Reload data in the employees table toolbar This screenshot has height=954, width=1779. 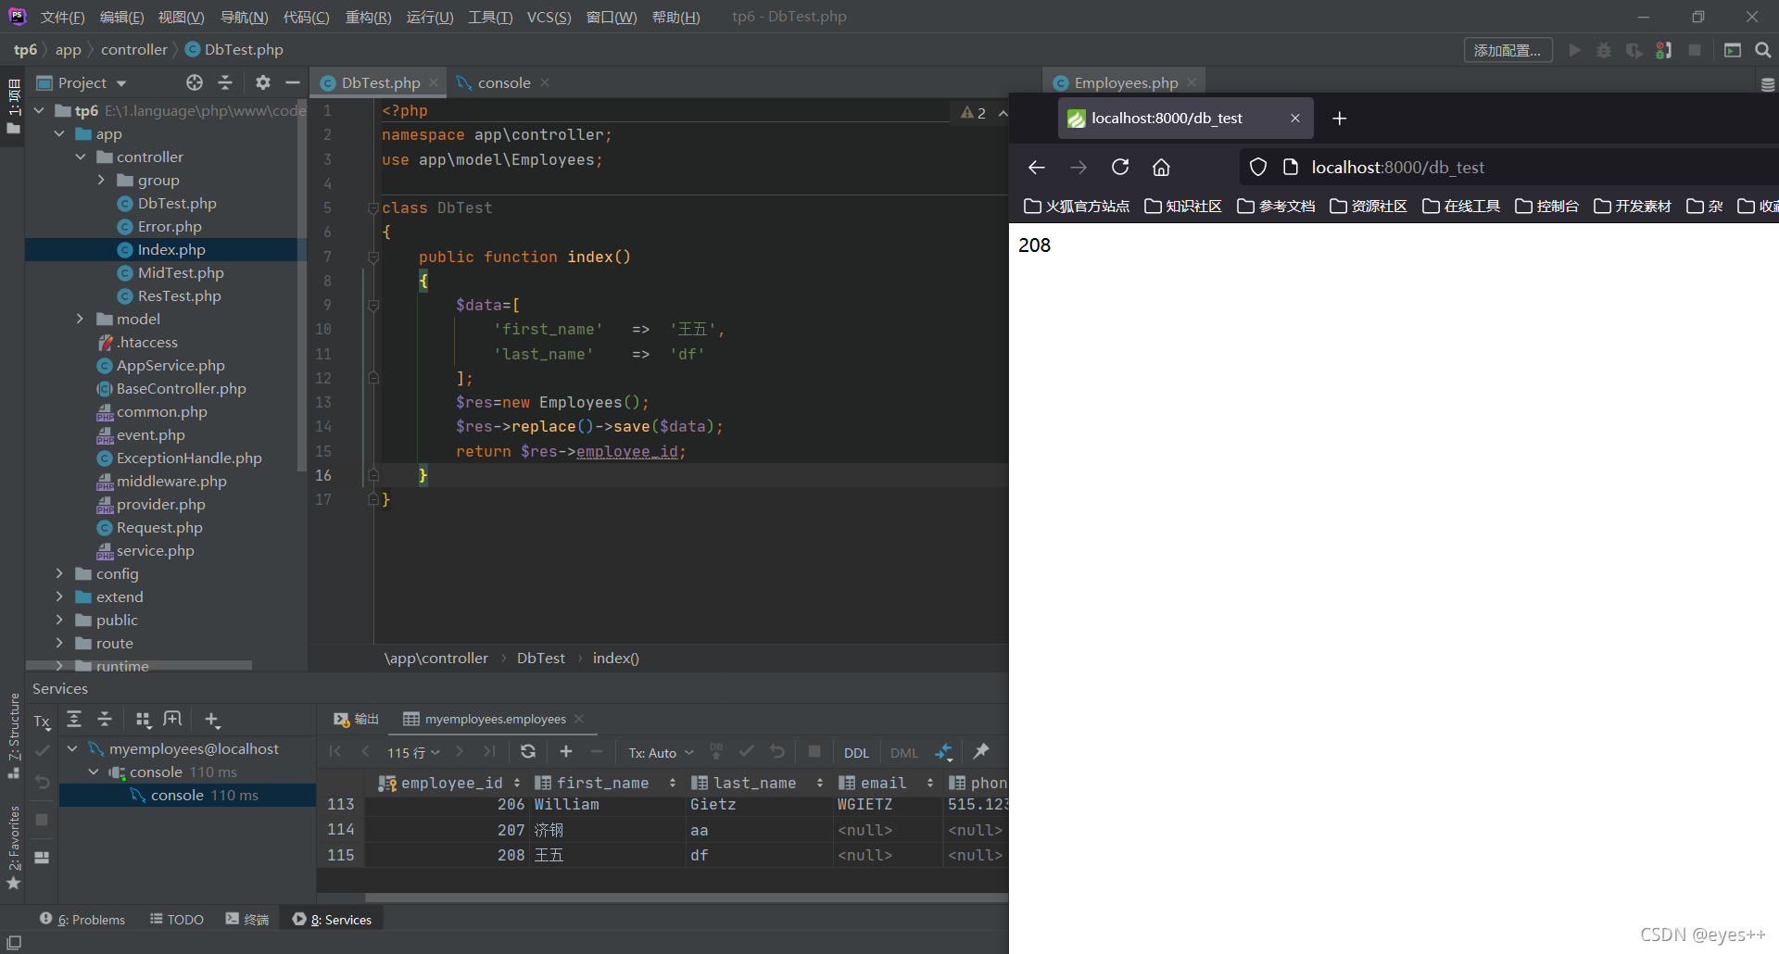pos(528,751)
